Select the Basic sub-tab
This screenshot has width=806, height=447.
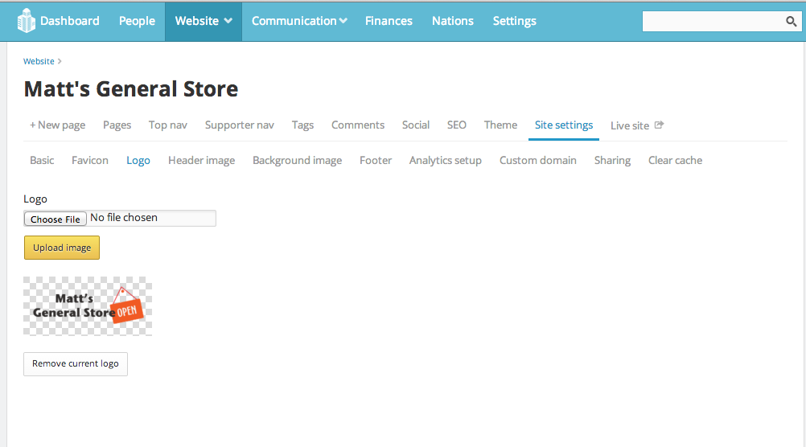42,160
